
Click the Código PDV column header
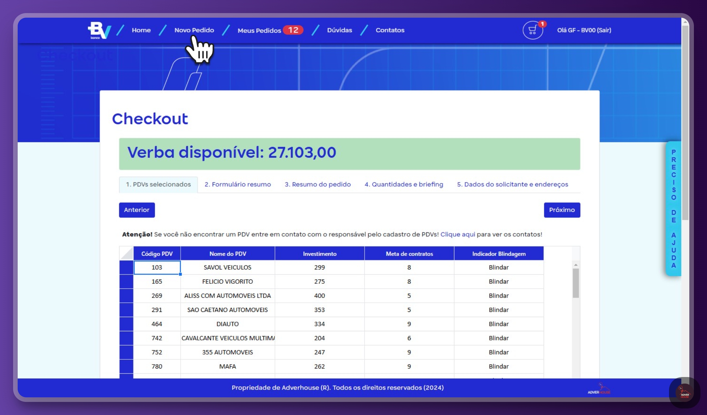(x=157, y=254)
